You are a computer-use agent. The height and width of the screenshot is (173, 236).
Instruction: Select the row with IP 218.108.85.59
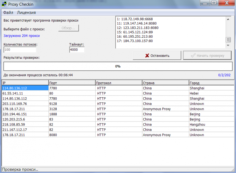coord(118,124)
